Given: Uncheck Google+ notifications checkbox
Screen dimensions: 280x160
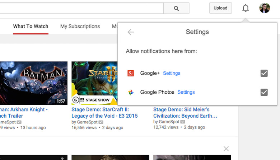Looking at the screenshot, I should point(264,73).
